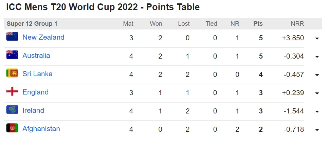Screen dimensions: 330x149
Task: Expand Afghanistan row details arrow
Action: pos(317,130)
